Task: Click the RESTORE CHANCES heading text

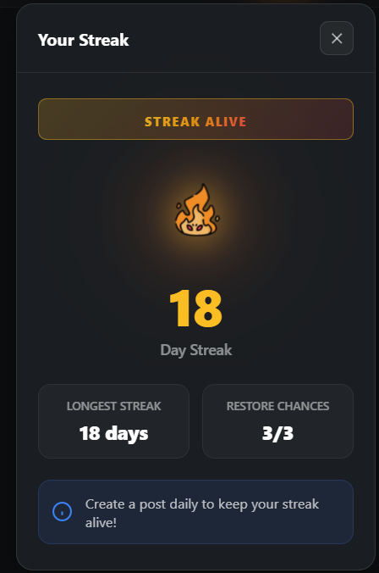Action: click(x=278, y=406)
